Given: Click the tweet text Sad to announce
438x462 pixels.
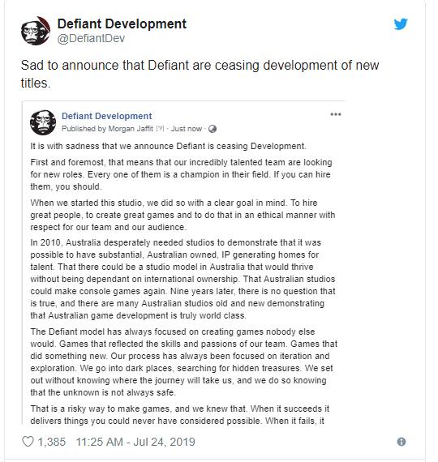Looking at the screenshot, I should [200, 74].
